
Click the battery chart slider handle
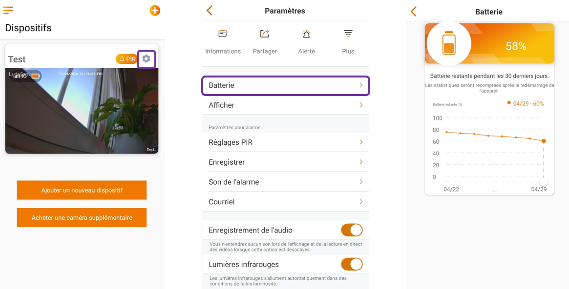click(544, 182)
